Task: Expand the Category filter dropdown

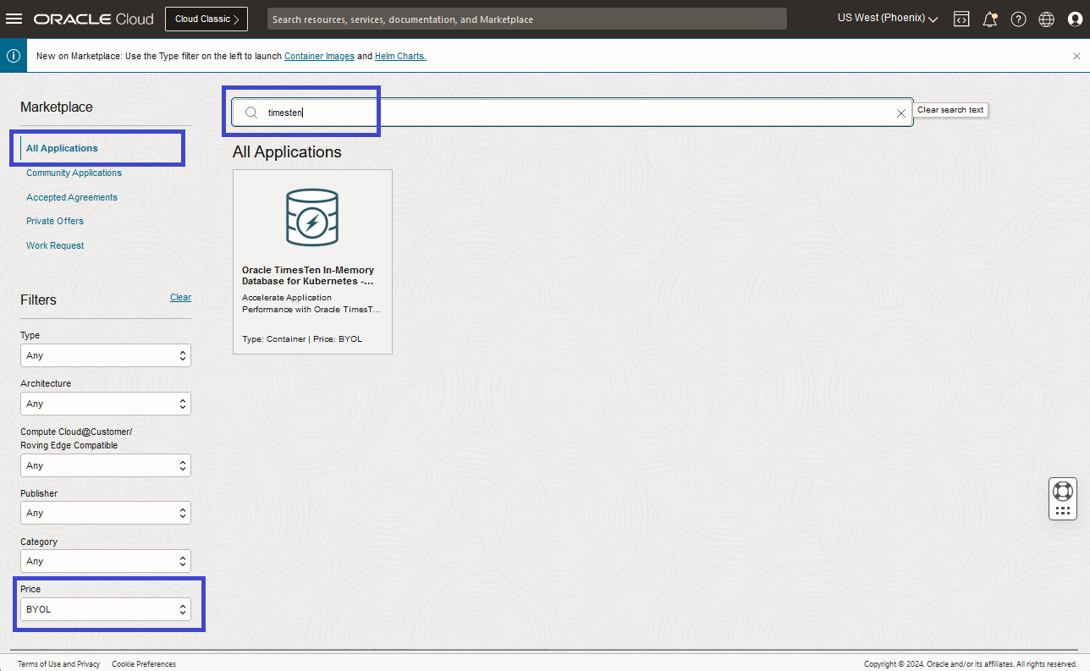Action: (x=106, y=561)
